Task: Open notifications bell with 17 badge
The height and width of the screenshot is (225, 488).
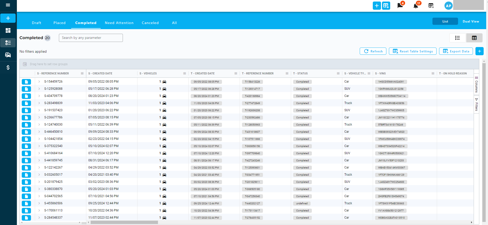Action: coord(416,6)
